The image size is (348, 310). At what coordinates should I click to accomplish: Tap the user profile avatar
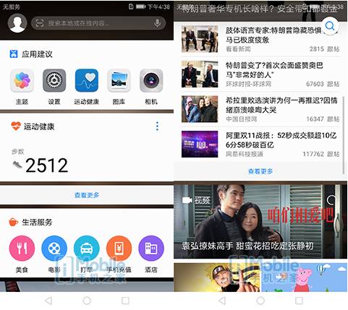pos(17,23)
